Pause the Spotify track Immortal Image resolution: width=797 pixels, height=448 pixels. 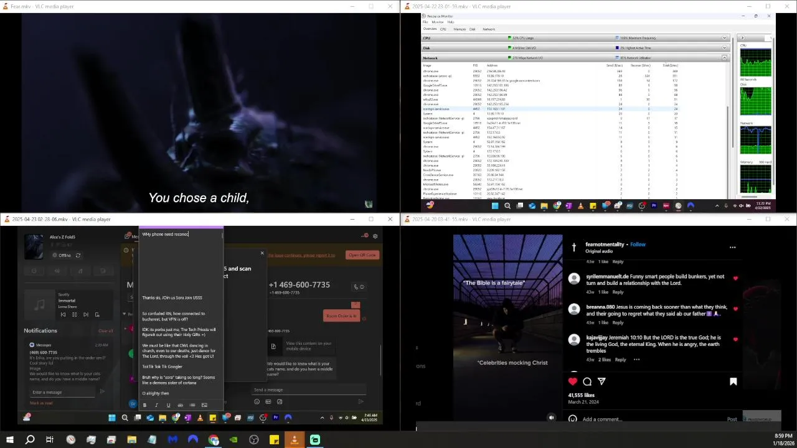point(74,314)
